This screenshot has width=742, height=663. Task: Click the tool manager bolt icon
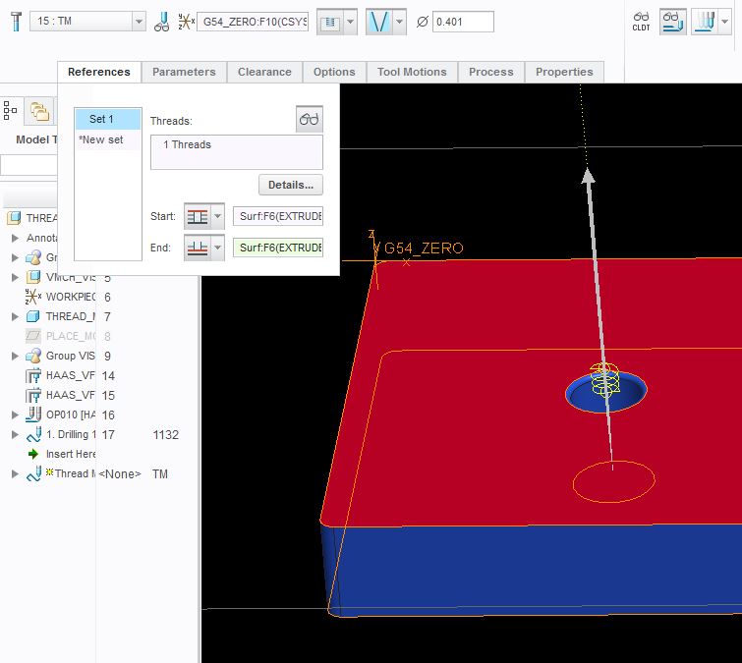click(16, 22)
